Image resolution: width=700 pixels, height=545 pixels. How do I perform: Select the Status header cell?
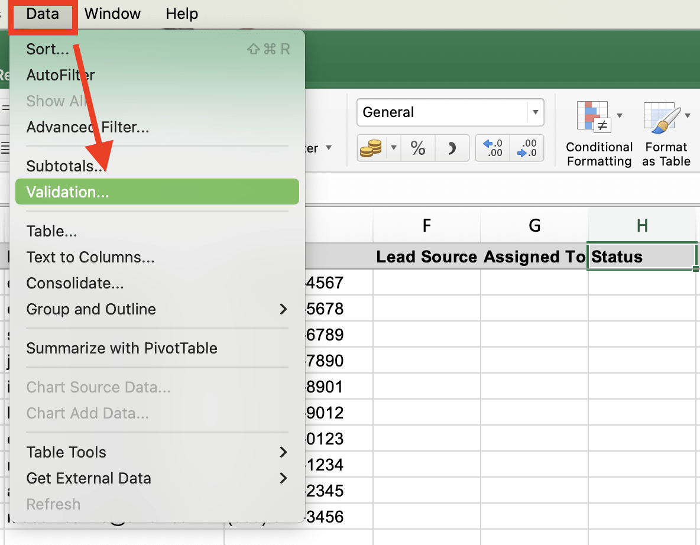(642, 257)
